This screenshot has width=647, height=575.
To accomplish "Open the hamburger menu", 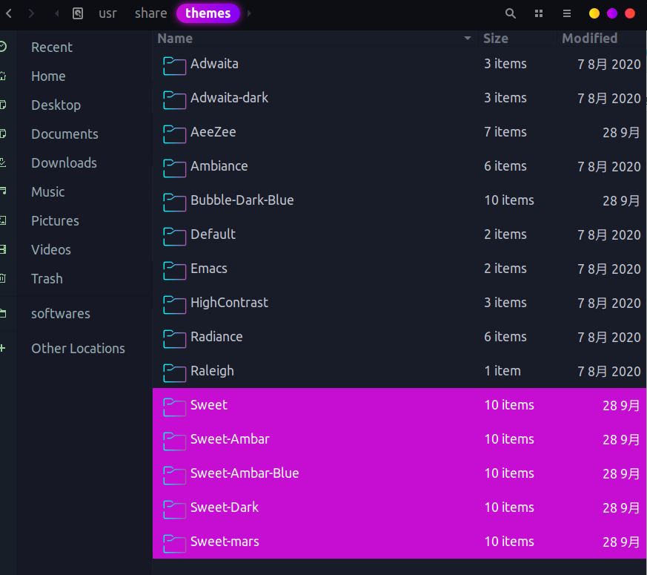I will (x=567, y=13).
